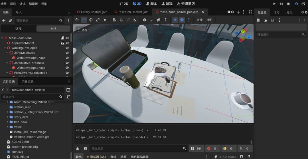Collapse the MessRoomZone root node
This screenshot has height=159, width=308.
pyautogui.click(x=2, y=38)
